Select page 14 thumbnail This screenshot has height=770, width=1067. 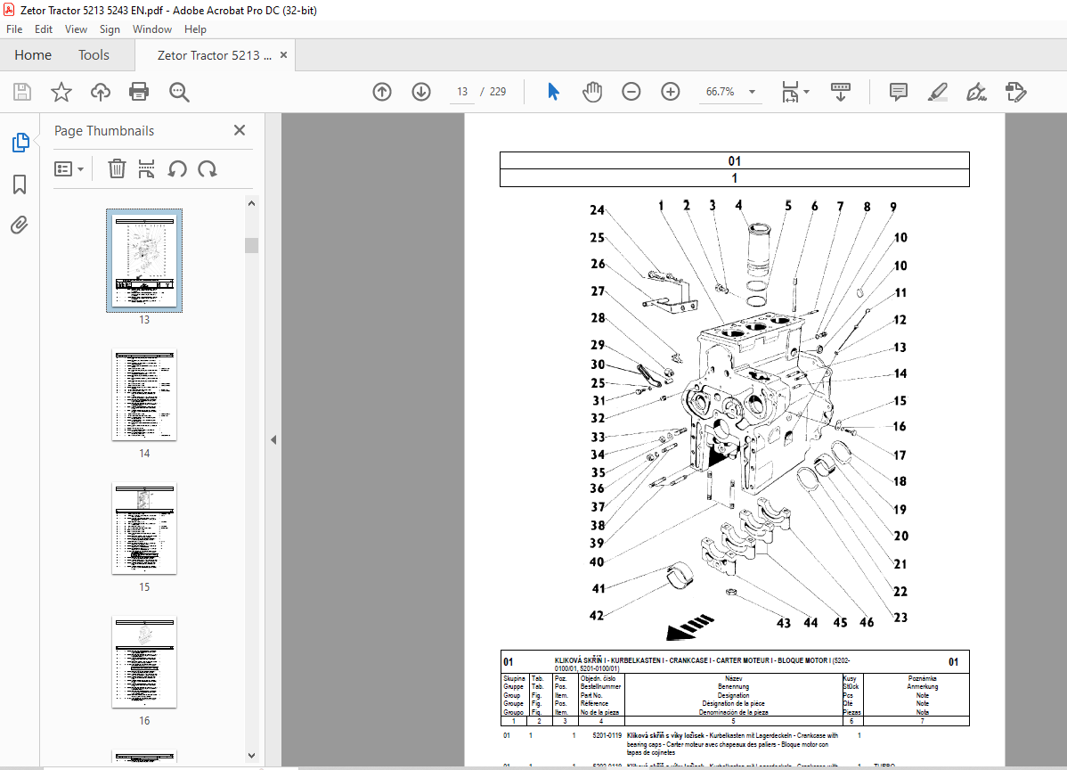click(x=144, y=395)
